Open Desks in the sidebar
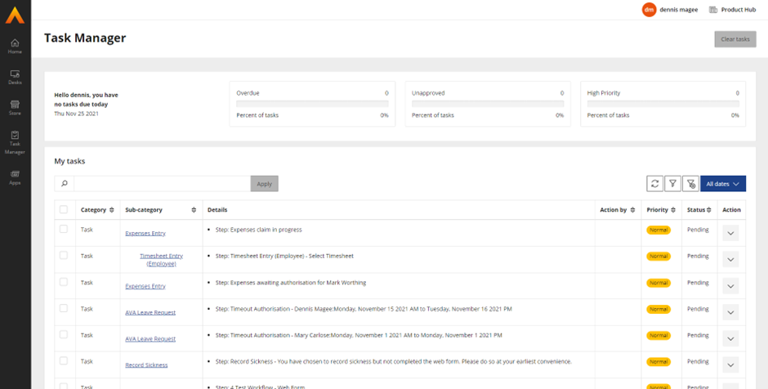 tap(15, 77)
